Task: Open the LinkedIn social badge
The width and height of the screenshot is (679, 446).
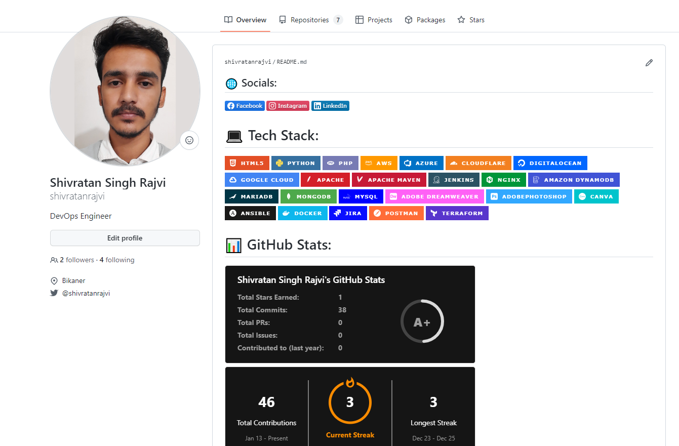Action: (330, 105)
